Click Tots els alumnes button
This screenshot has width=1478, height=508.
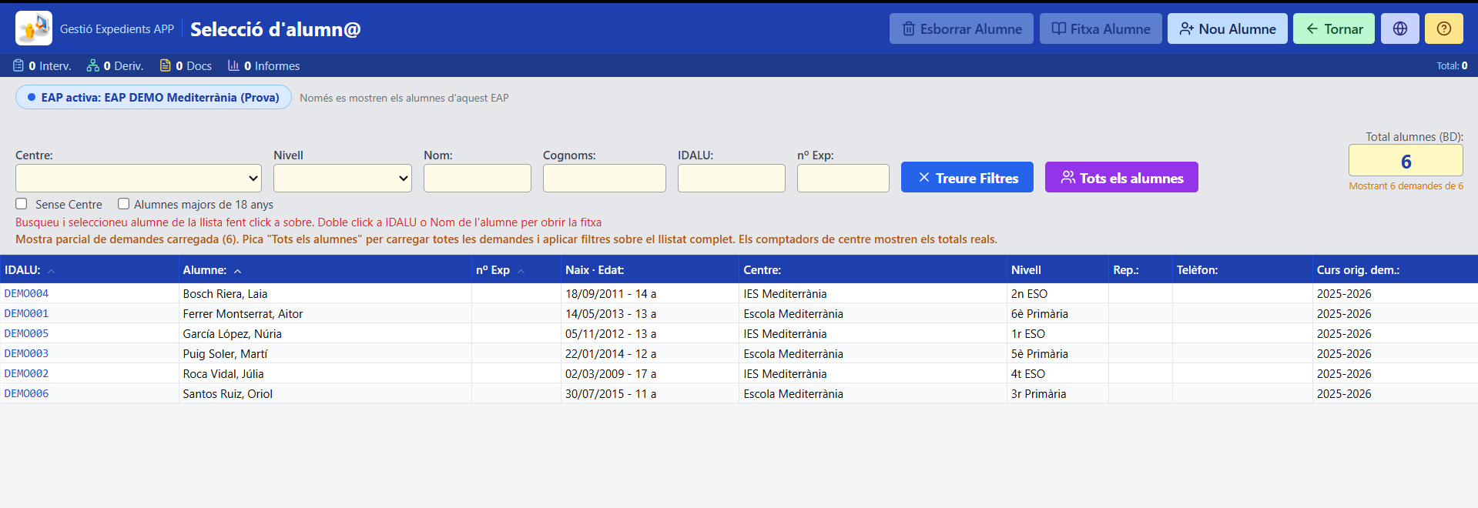click(1121, 177)
